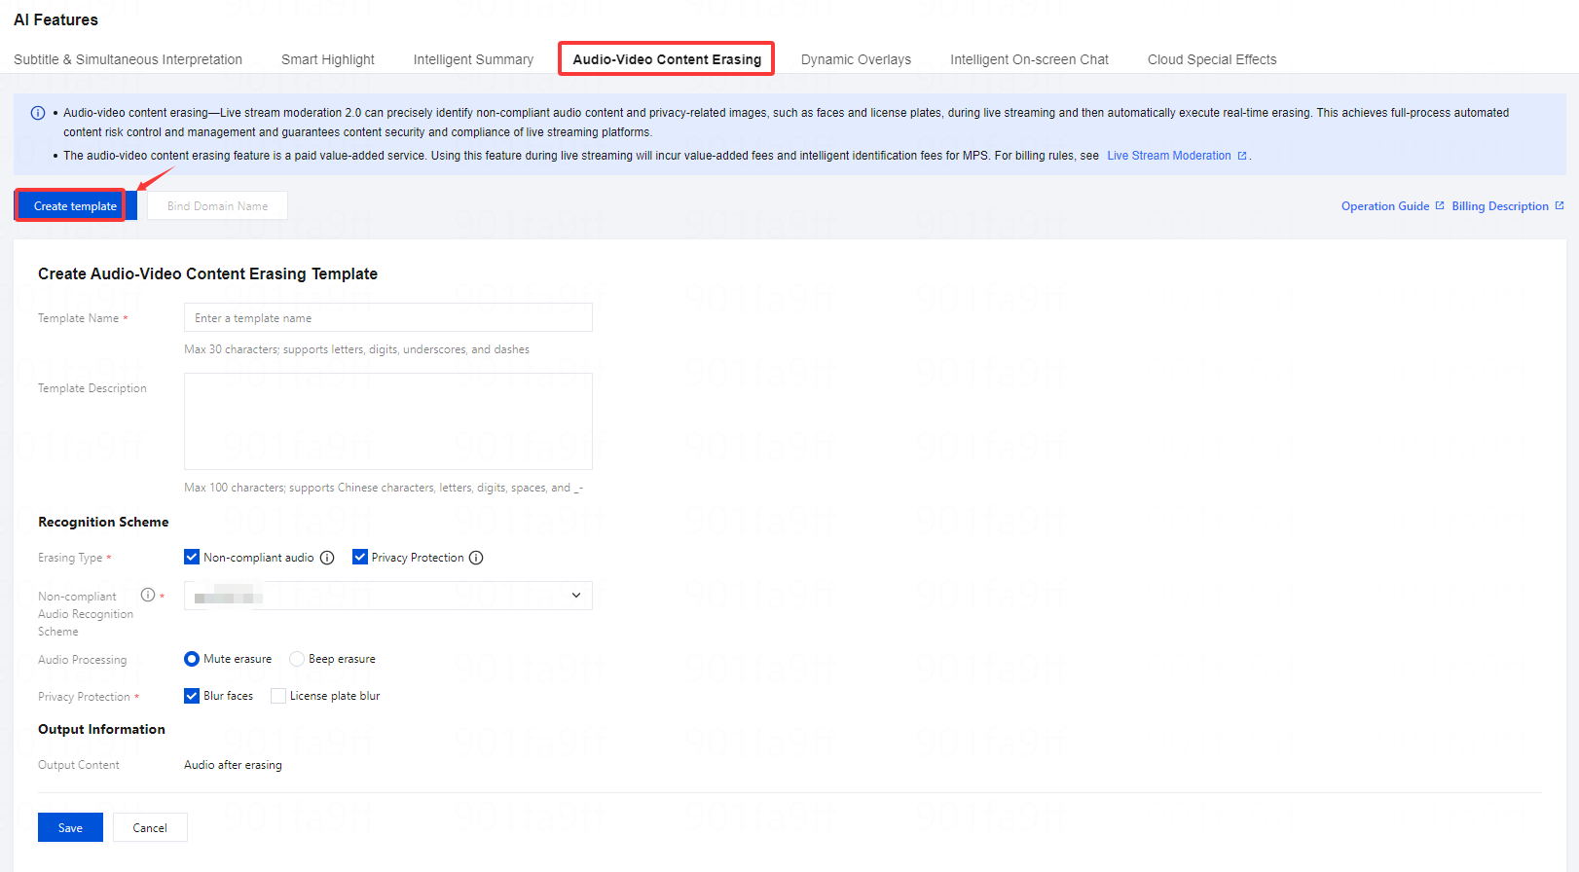Focus the Template Name input field
1579x872 pixels.
(x=387, y=318)
